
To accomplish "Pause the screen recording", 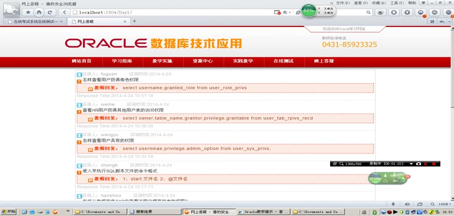I will pyautogui.click(x=426, y=164).
